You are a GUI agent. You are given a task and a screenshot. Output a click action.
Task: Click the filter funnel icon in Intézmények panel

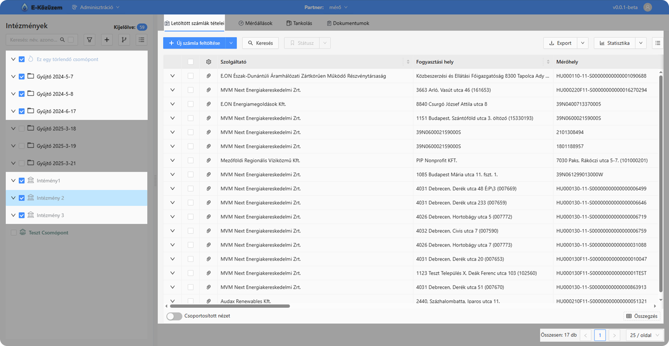point(90,40)
